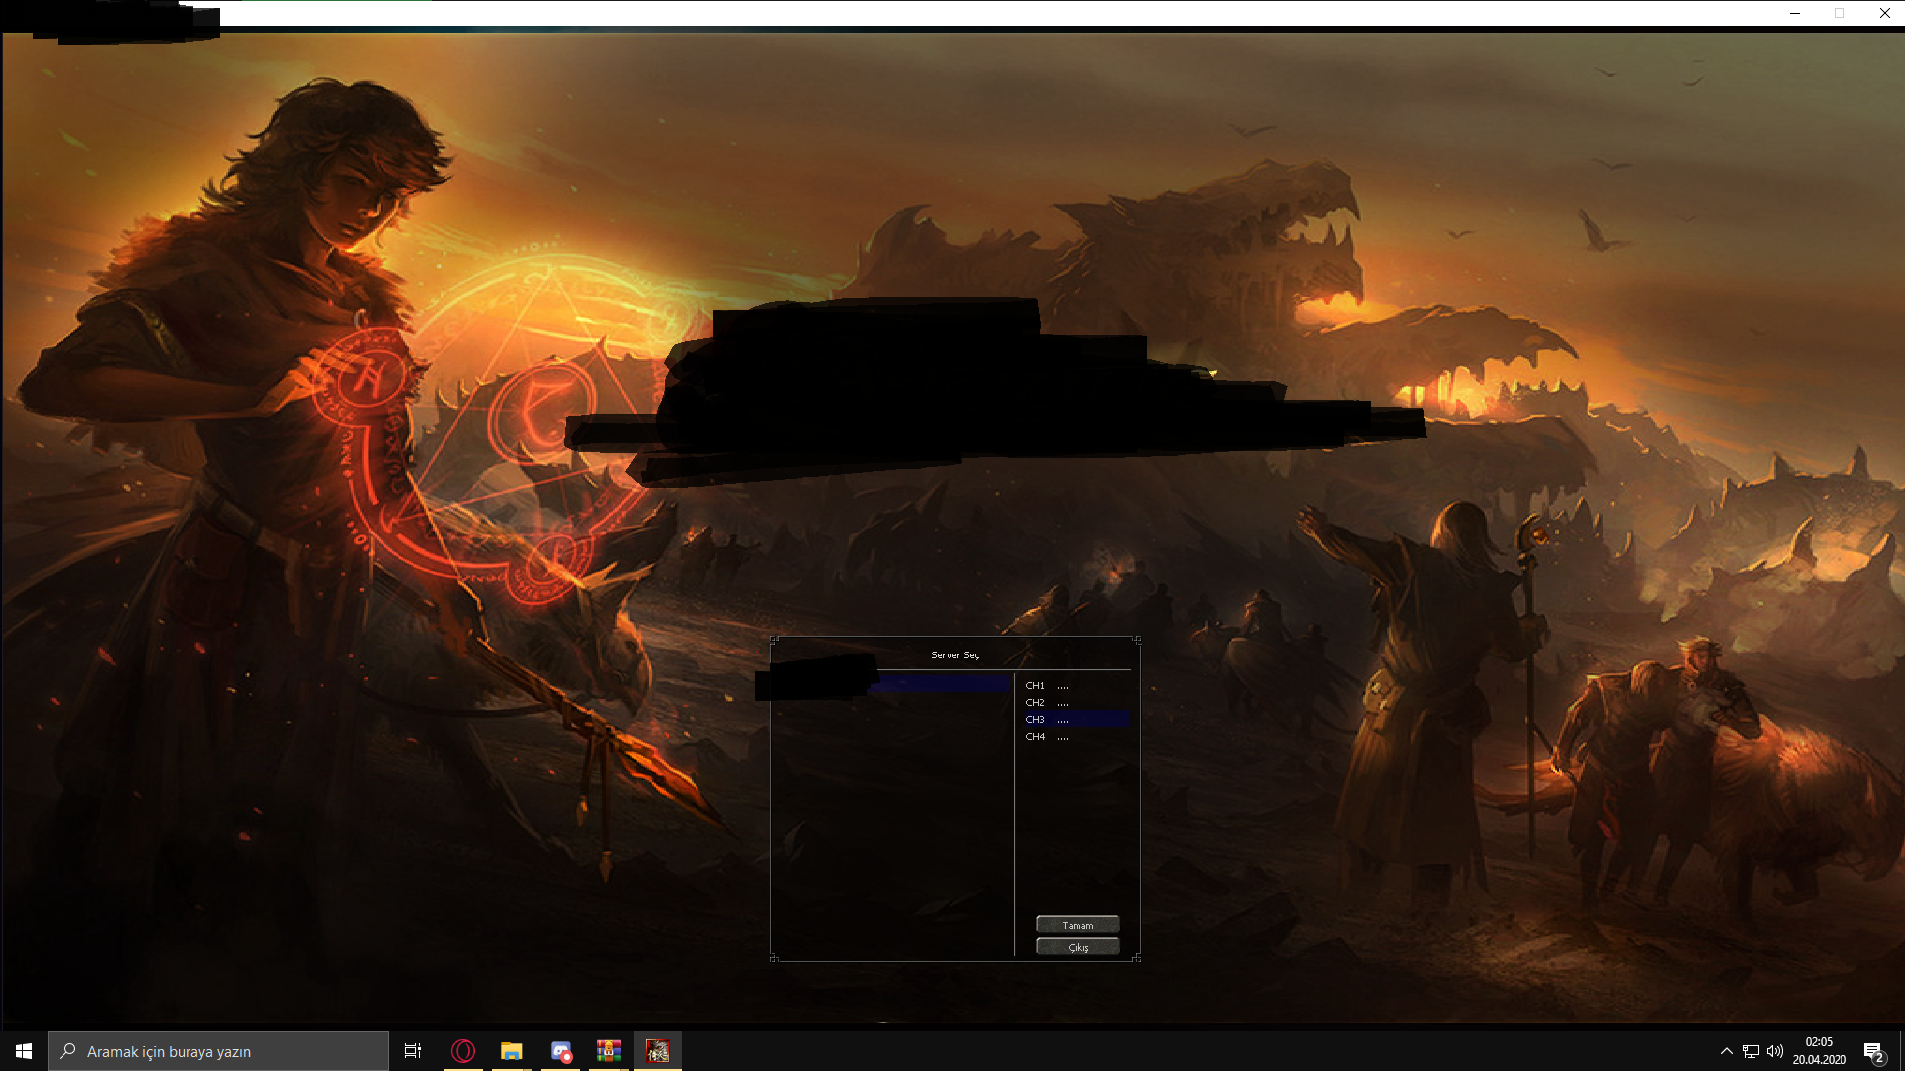
Task: Pick the CH4 channel row
Action: 1077,737
